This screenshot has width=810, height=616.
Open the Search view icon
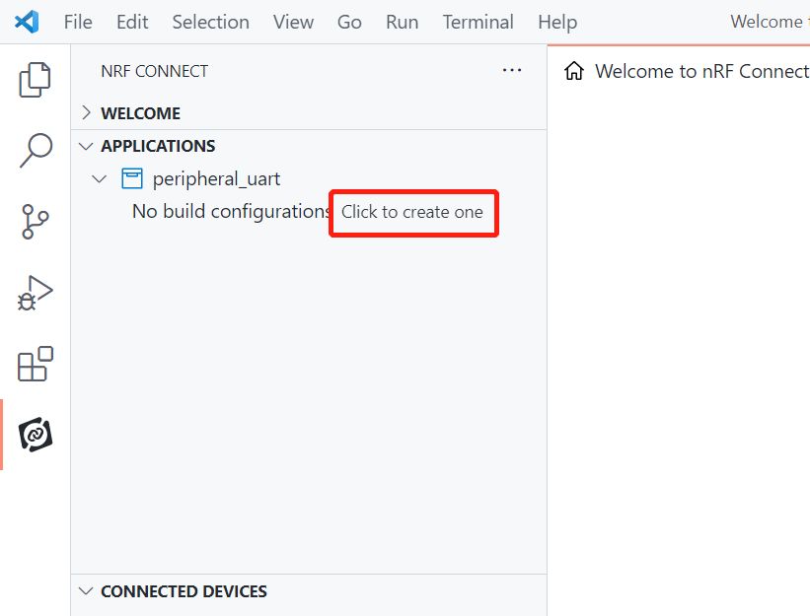click(x=36, y=151)
